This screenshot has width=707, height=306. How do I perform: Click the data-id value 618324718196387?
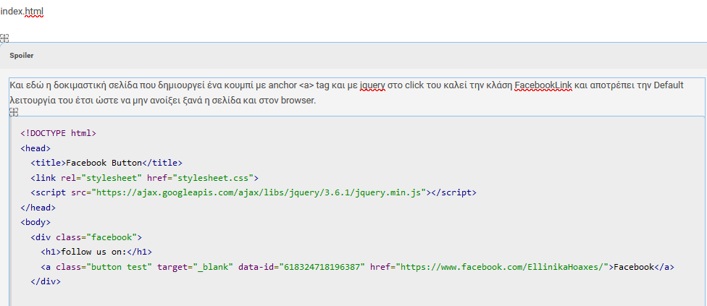[323, 267]
